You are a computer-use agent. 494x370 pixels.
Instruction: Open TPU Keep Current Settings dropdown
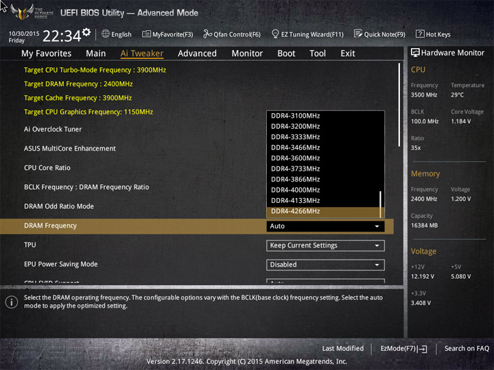325,245
